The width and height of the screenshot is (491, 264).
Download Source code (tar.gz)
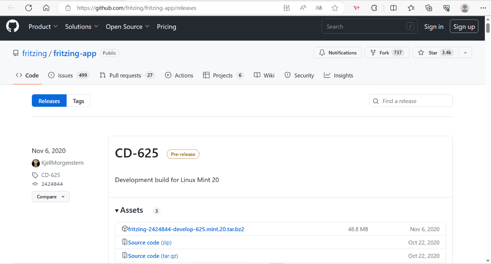pyautogui.click(x=153, y=256)
